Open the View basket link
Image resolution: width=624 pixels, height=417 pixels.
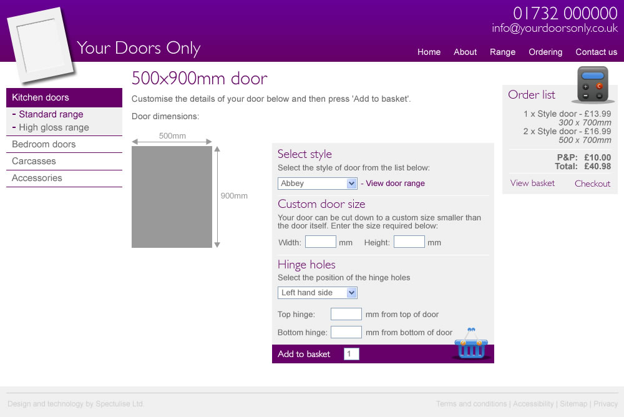532,183
